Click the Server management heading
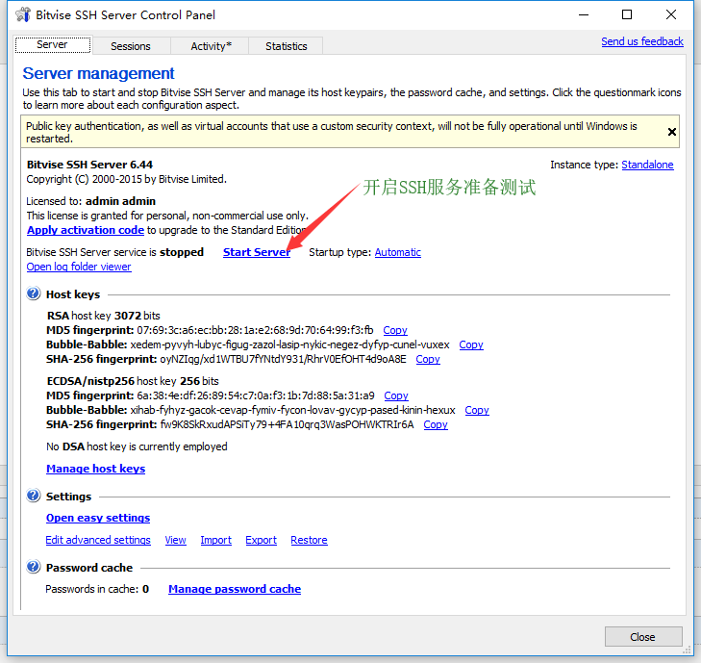This screenshot has height=663, width=701. pyautogui.click(x=98, y=73)
